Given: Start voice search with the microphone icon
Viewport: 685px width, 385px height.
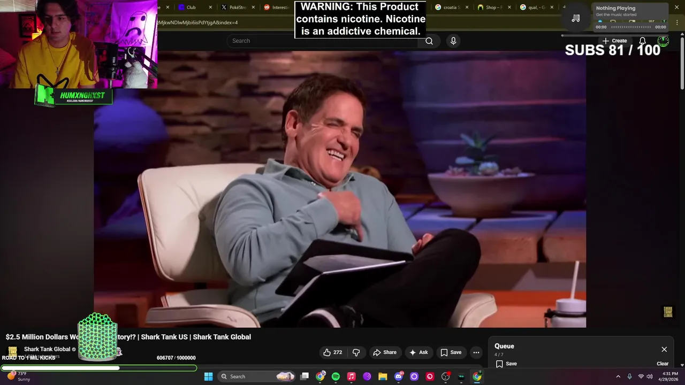Looking at the screenshot, I should (453, 41).
